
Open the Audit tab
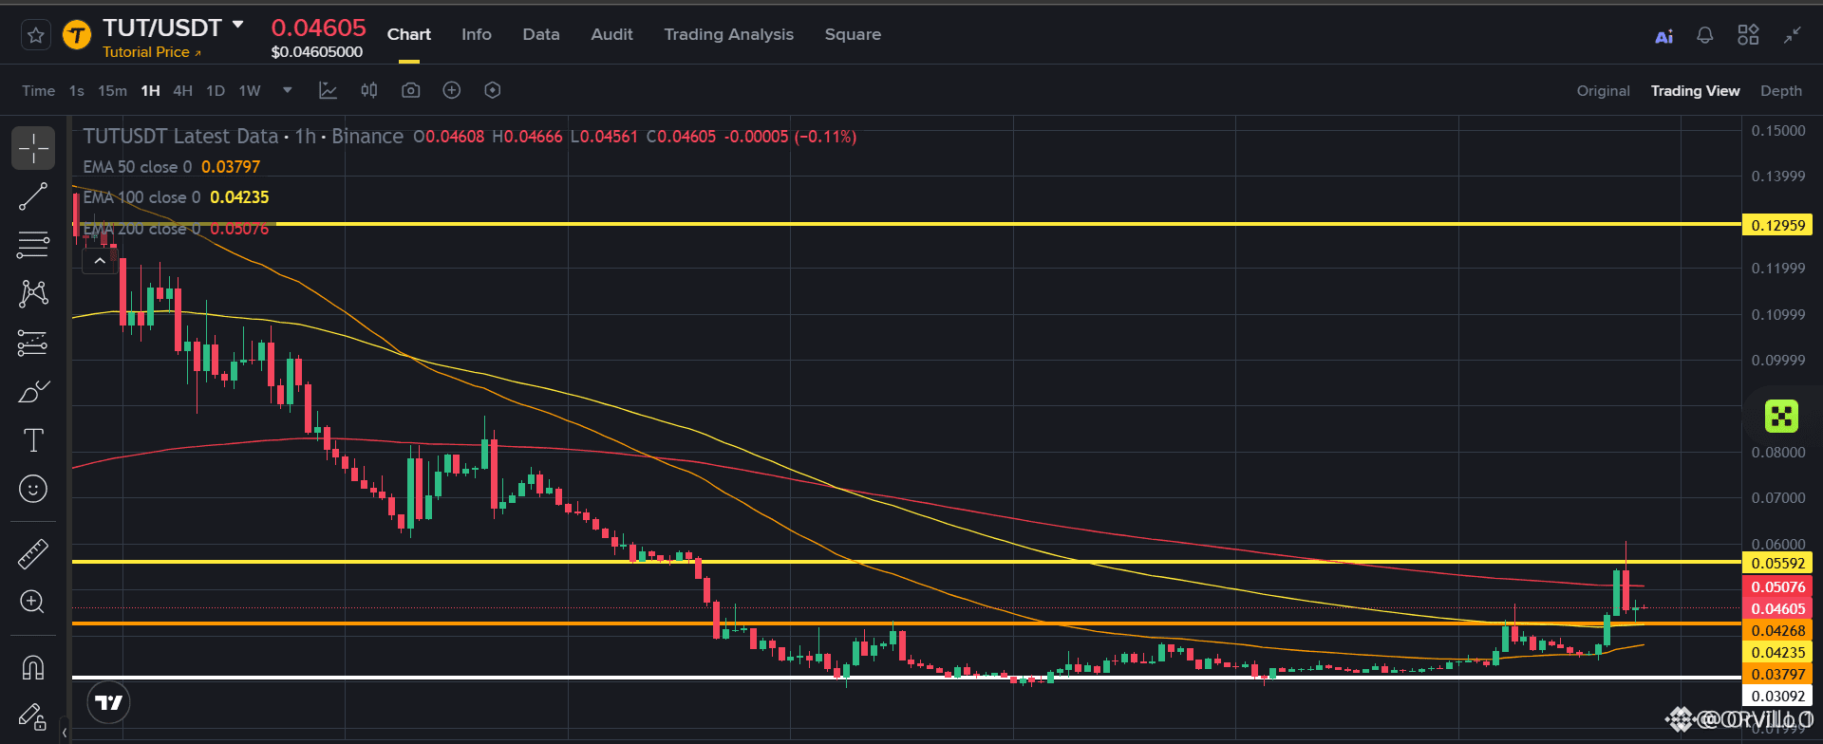tap(611, 34)
